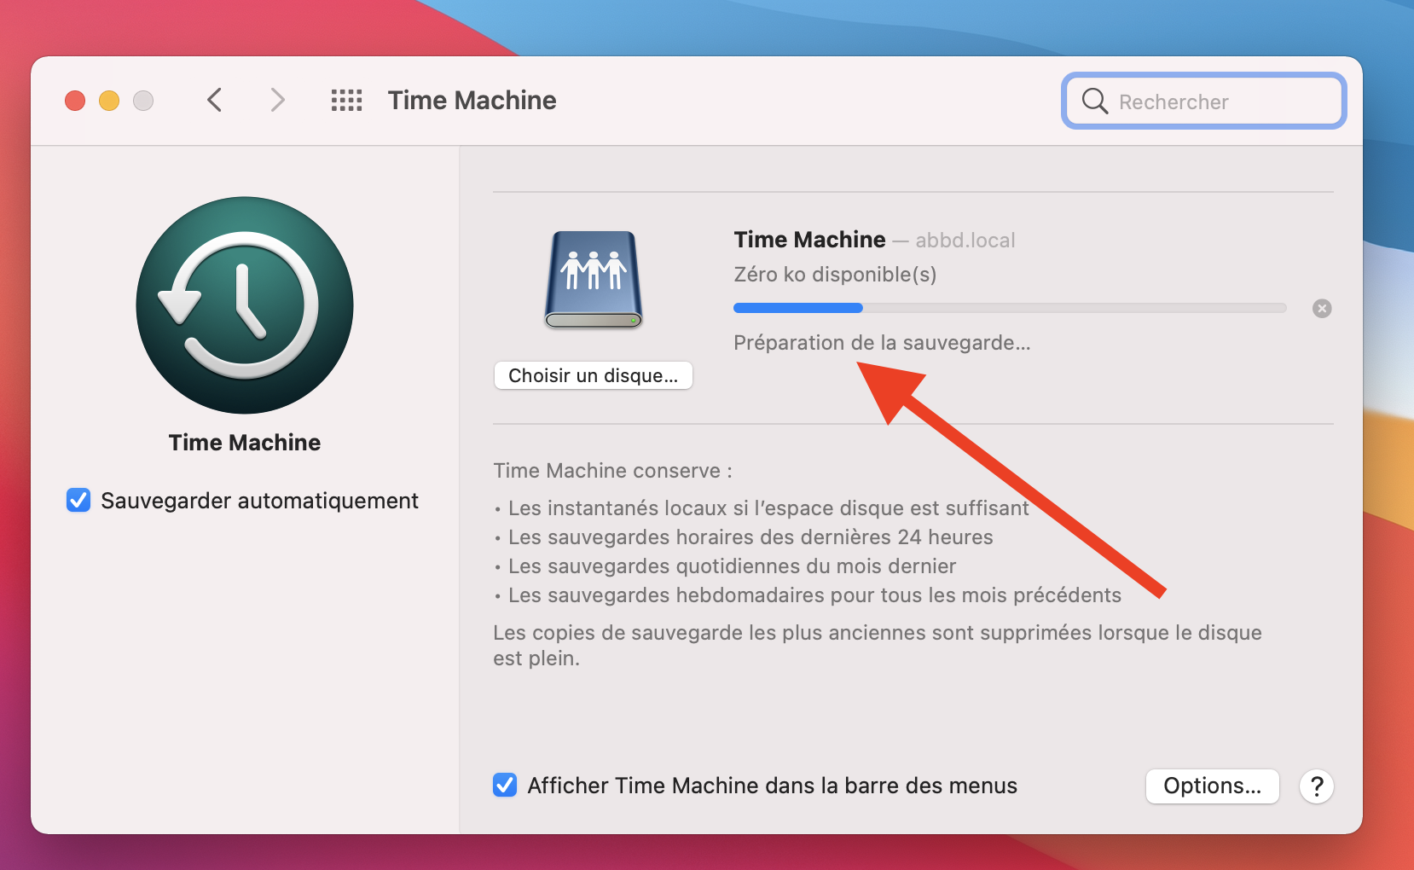
Task: Show all preferences via grid icon
Action: pyautogui.click(x=346, y=101)
